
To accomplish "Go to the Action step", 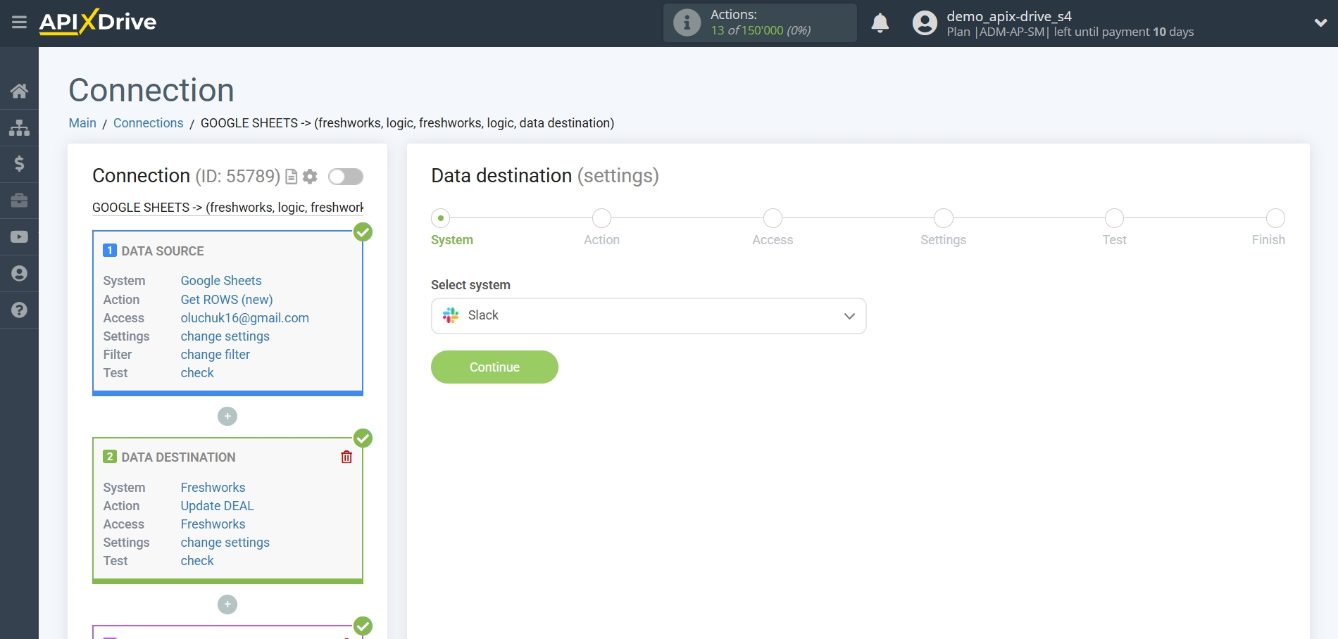I will [x=601, y=218].
